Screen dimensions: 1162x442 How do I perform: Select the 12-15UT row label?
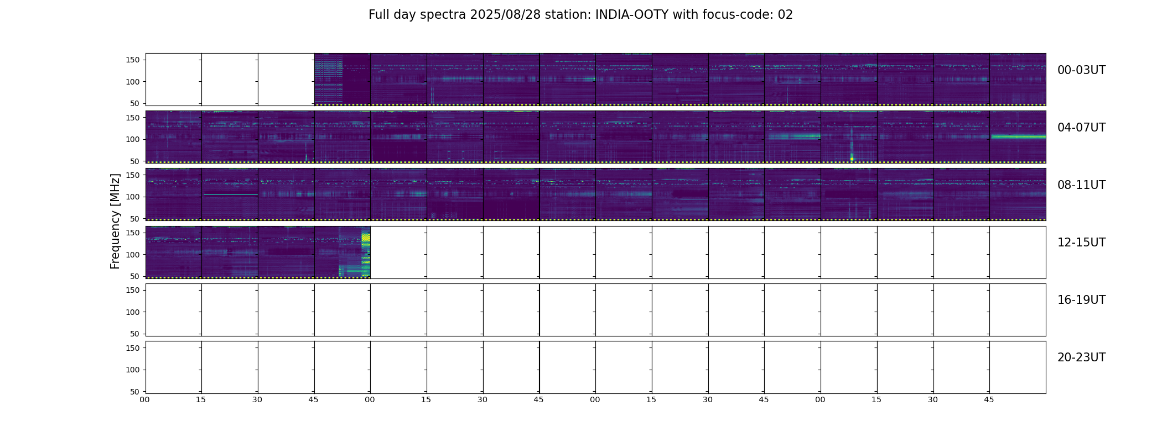1081,243
